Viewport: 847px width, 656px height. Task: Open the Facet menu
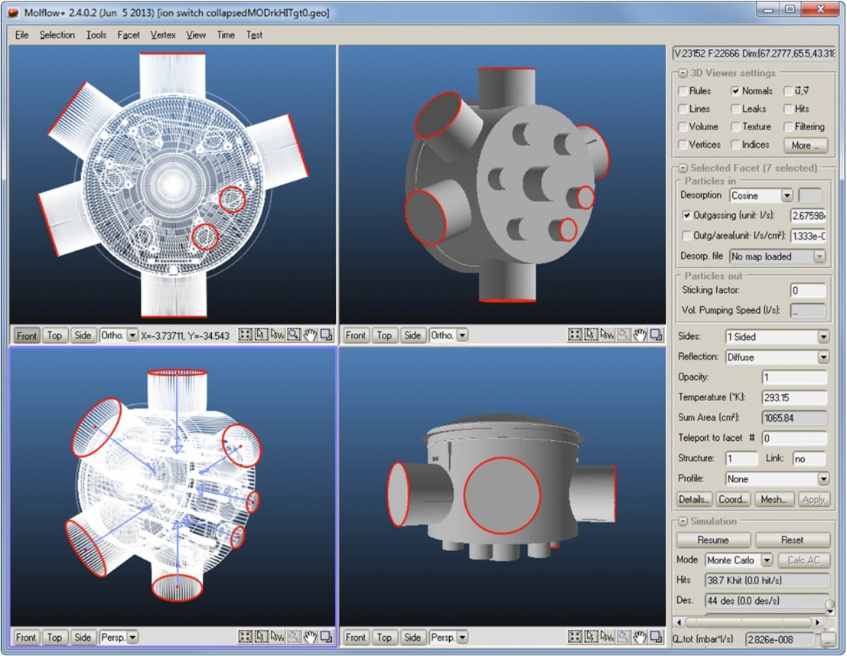click(x=129, y=35)
